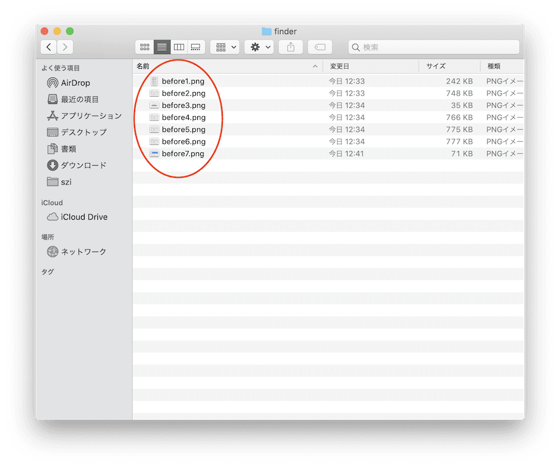
Task: Open iCloud Drive in the sidebar
Action: 77,217
